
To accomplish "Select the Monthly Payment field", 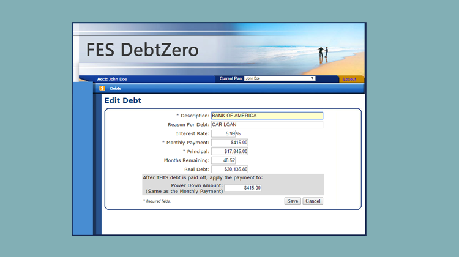I will pos(229,143).
